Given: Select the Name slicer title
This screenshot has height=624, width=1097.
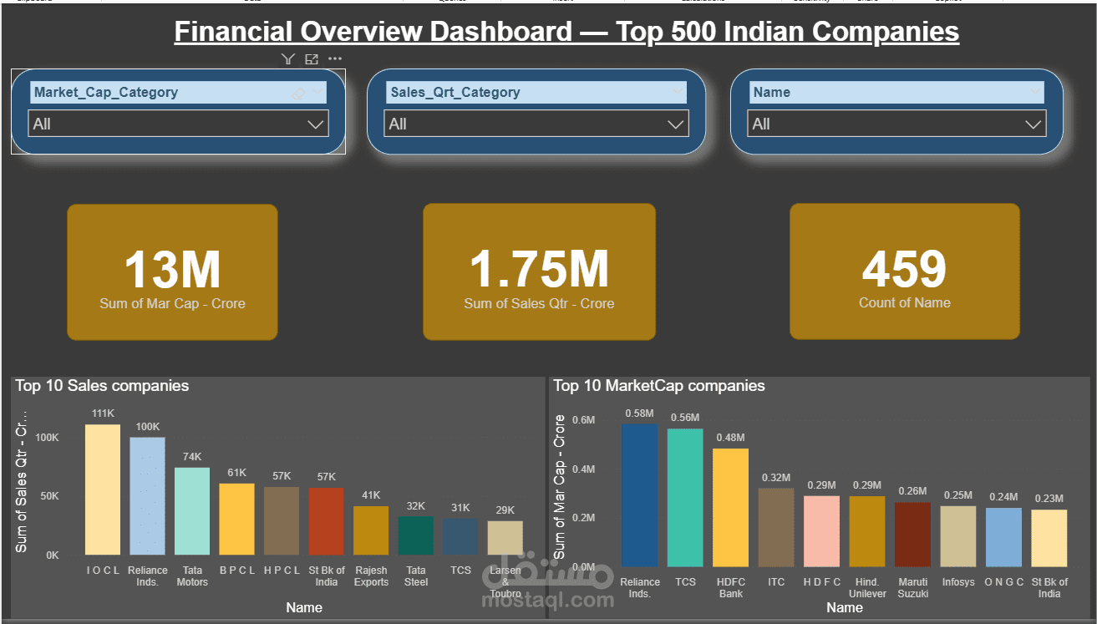Looking at the screenshot, I should [771, 93].
